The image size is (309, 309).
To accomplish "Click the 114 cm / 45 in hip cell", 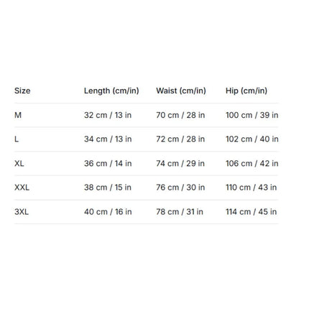I will tap(251, 212).
